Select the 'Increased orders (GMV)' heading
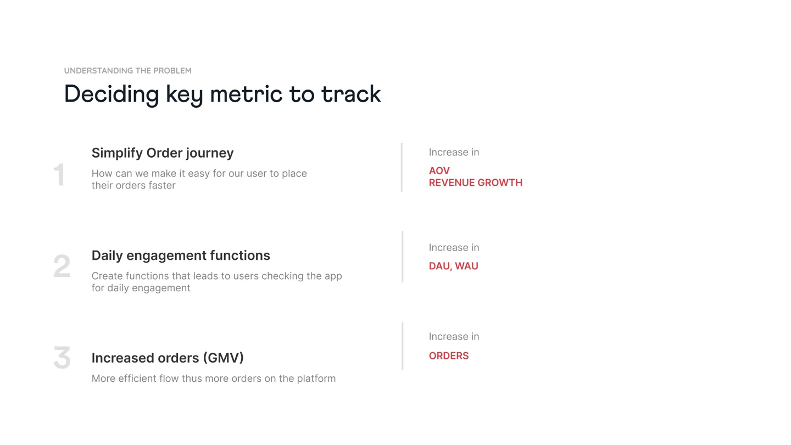This screenshot has height=445, width=791. (x=168, y=358)
